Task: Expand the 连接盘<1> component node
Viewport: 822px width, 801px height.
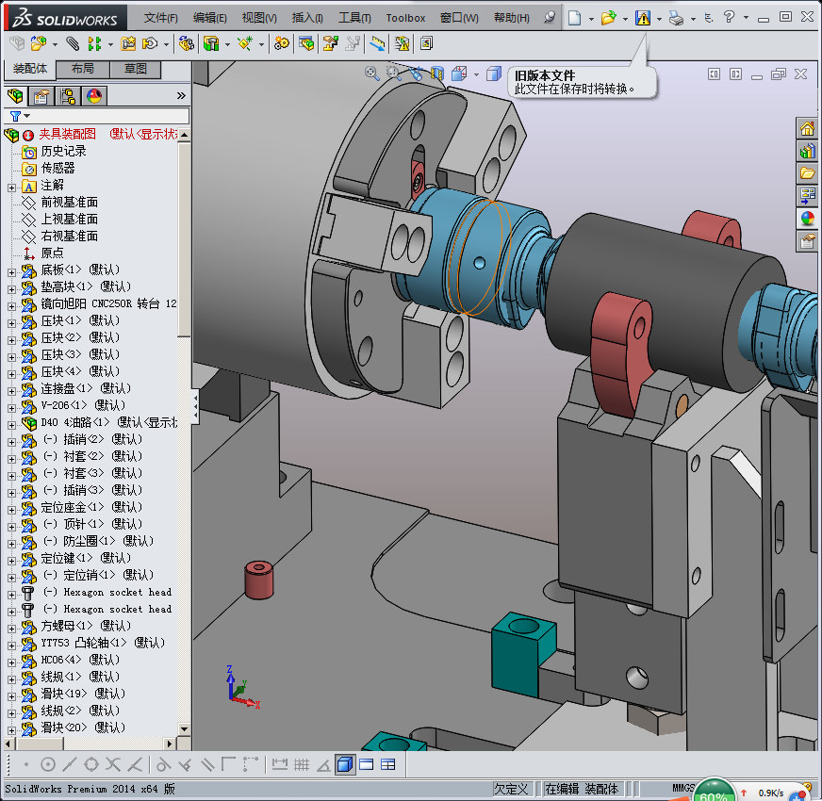Action: [x=11, y=390]
